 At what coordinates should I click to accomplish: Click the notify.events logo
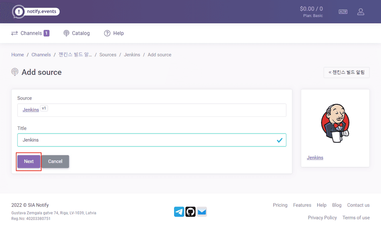(36, 11)
